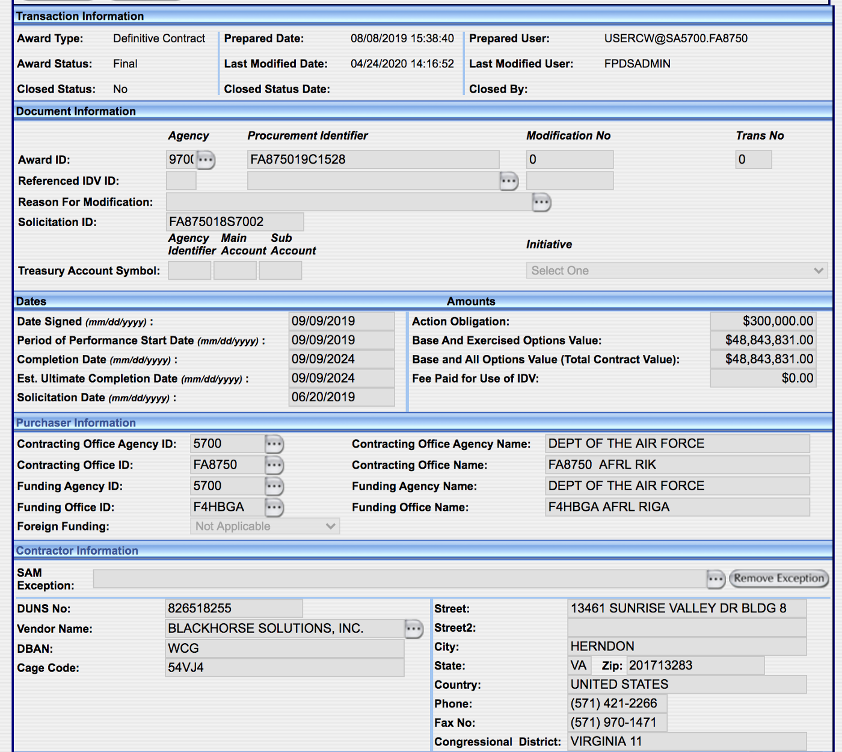Expand the Initiative Select One dropdown
Viewport: 842px width, 752px height.
point(676,271)
